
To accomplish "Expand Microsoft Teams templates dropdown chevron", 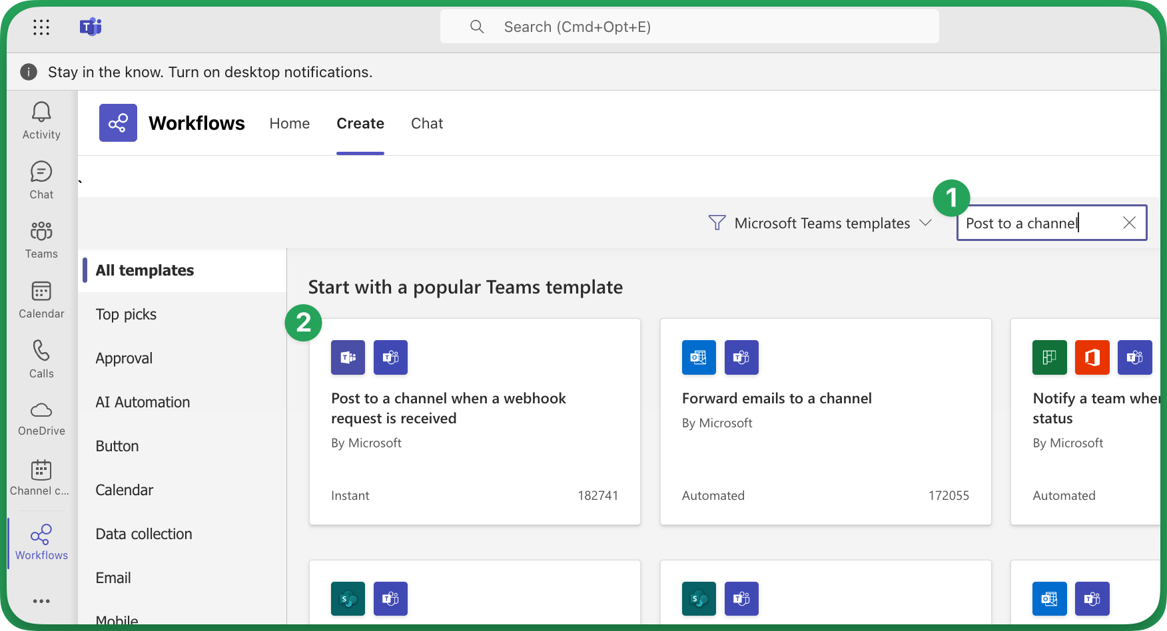I will [x=925, y=223].
